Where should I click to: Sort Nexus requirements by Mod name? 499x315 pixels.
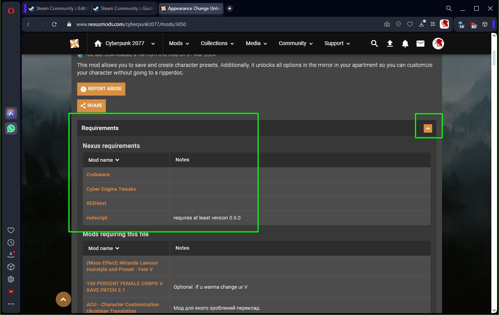[x=104, y=160]
